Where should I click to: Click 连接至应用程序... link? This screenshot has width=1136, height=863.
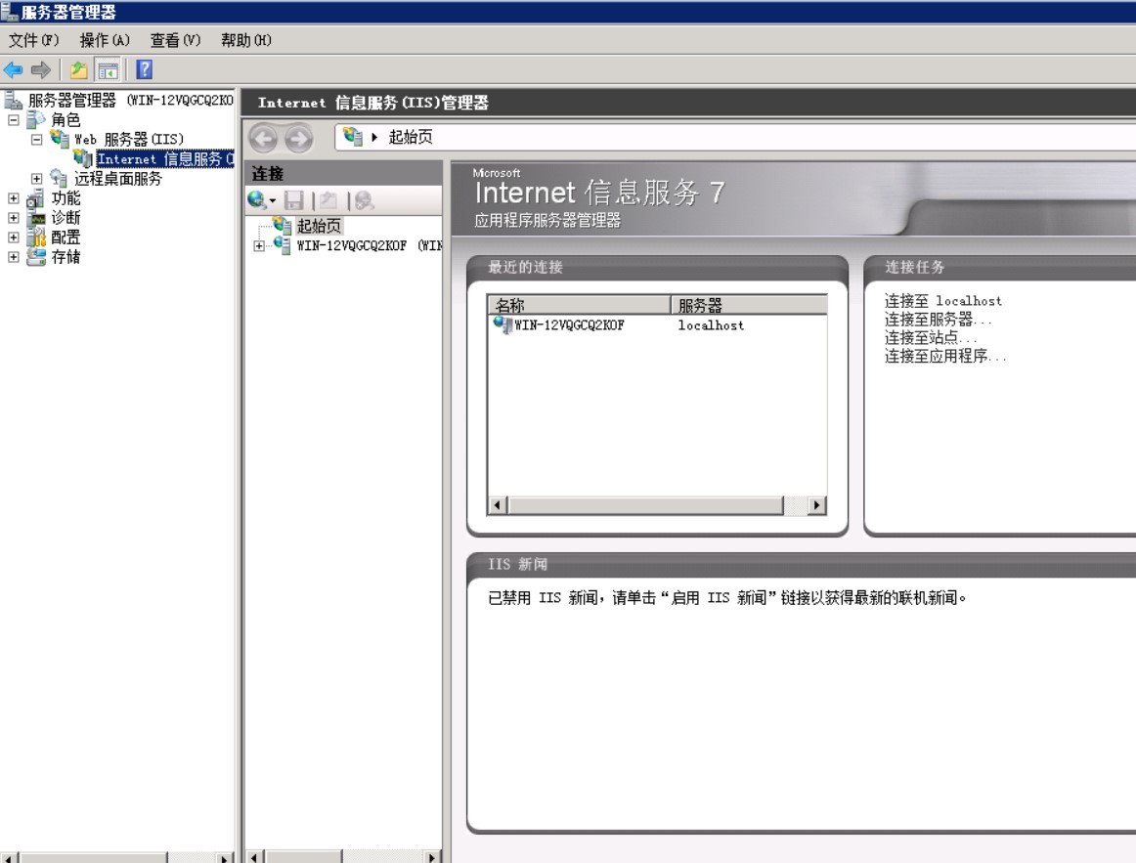point(944,356)
